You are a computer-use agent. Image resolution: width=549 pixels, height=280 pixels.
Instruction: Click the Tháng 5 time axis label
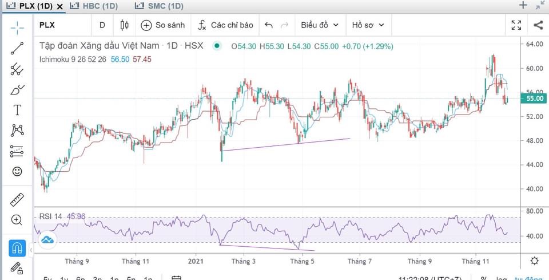coord(303,261)
